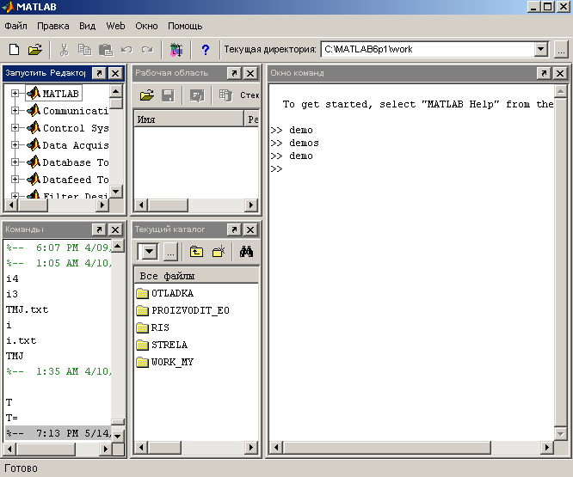The height and width of the screenshot is (477, 573).
Task: Open the PROIZVODIT_EO folder
Action: click(182, 310)
